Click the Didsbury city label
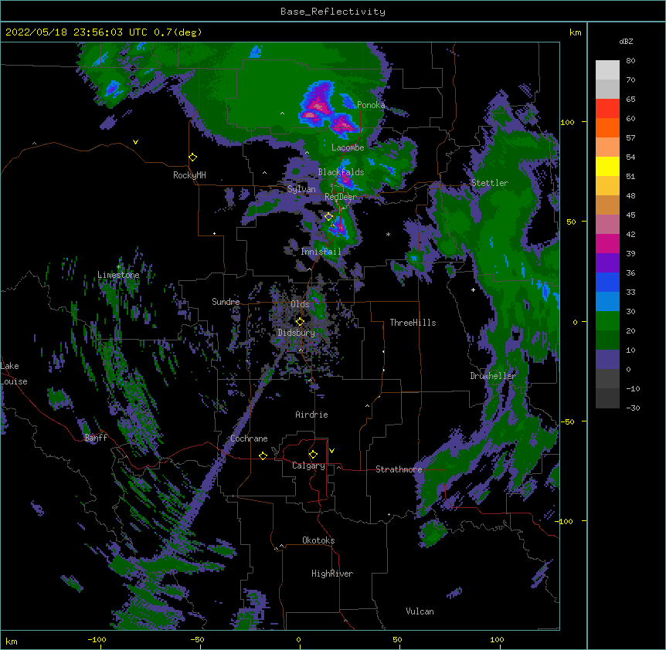Image resolution: width=666 pixels, height=650 pixels. click(296, 333)
